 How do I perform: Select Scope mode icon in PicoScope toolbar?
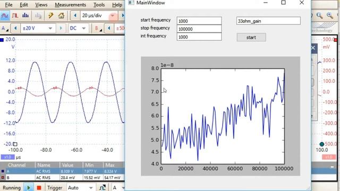click(x=5, y=16)
